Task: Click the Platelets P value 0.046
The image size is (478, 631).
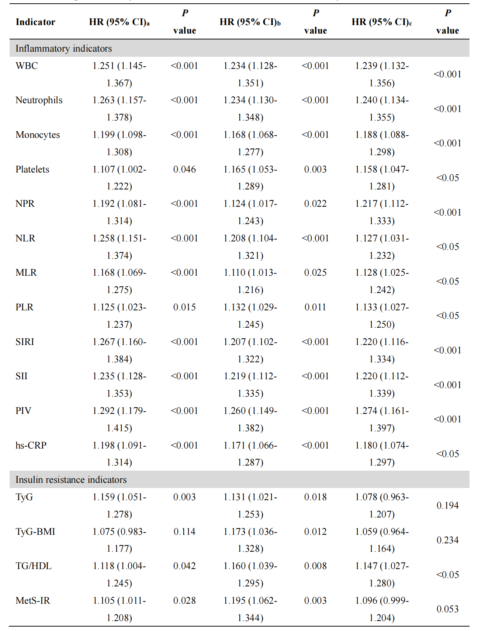Action: click(184, 170)
